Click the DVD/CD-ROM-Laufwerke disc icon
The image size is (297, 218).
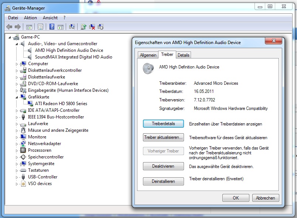click(x=23, y=84)
